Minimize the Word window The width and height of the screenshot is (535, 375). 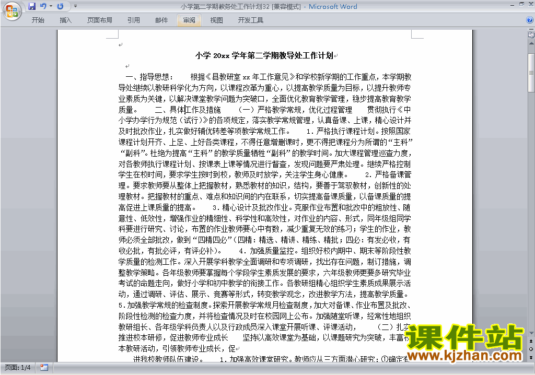[x=512, y=5]
